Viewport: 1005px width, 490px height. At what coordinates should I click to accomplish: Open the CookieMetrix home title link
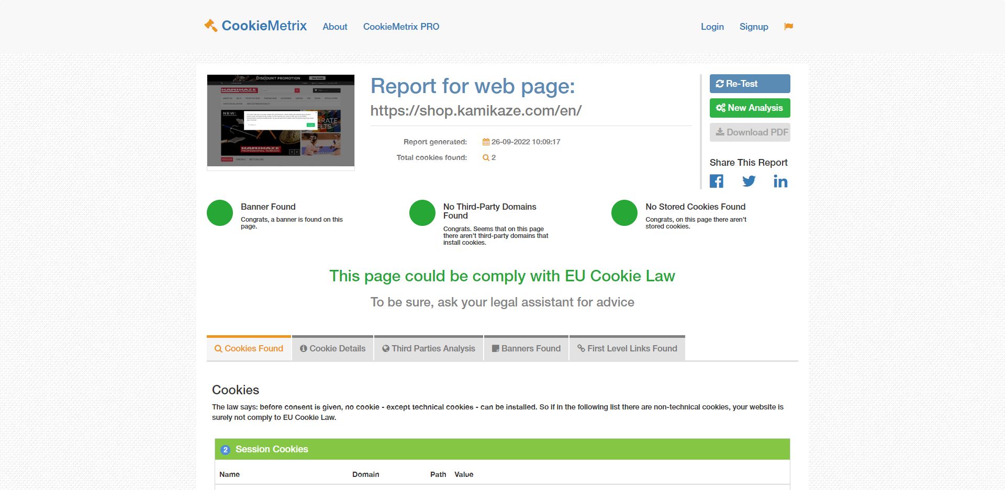(x=264, y=26)
